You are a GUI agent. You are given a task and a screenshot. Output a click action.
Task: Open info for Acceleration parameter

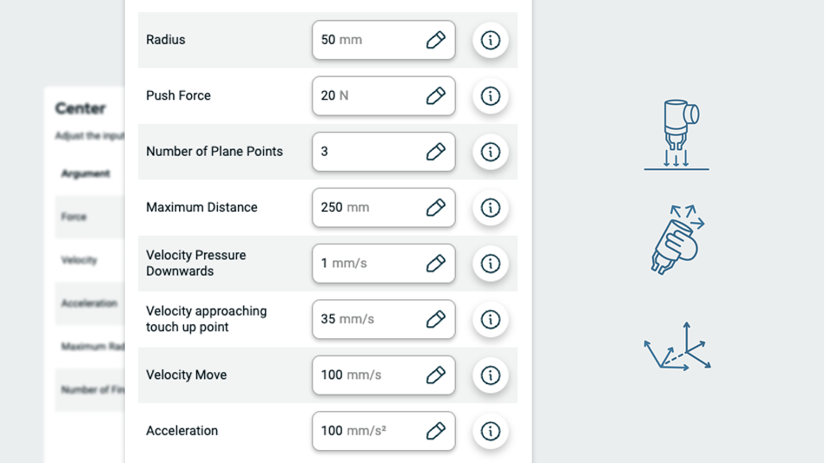pos(491,431)
